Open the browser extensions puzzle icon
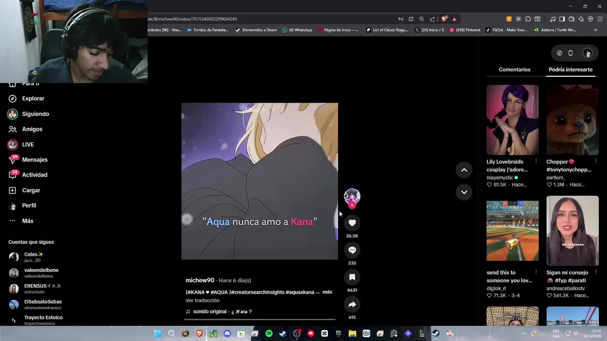 528,19
